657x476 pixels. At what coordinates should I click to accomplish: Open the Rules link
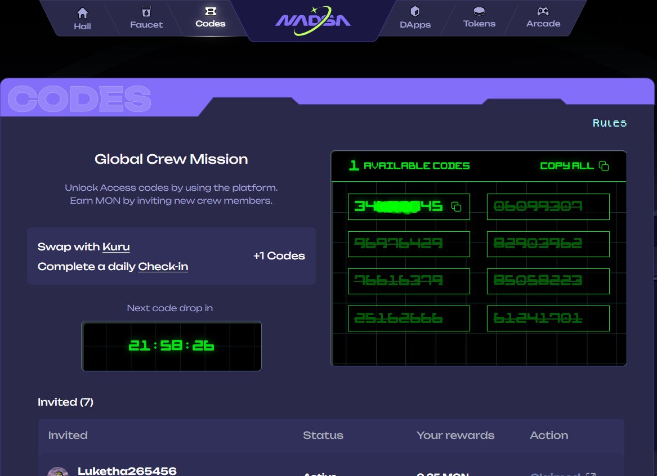tap(610, 123)
